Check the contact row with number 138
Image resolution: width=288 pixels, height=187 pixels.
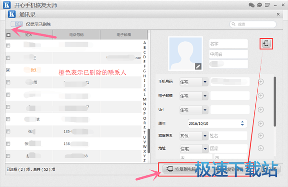[8, 143]
